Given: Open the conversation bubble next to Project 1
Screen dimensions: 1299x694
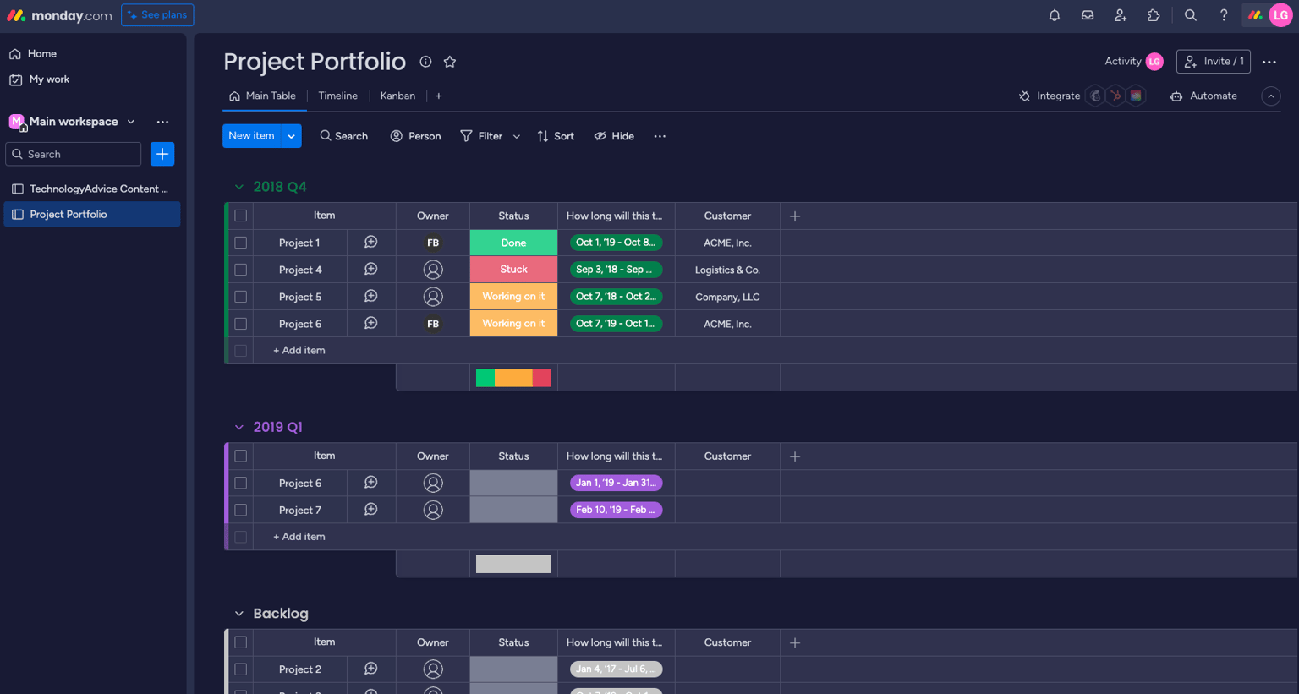Looking at the screenshot, I should (x=370, y=242).
